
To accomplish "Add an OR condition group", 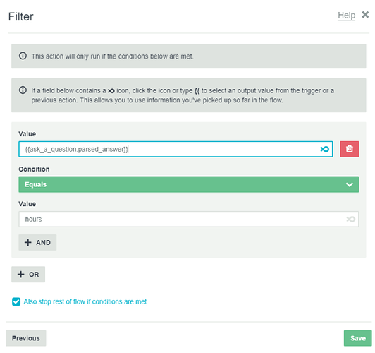I will coord(28,274).
